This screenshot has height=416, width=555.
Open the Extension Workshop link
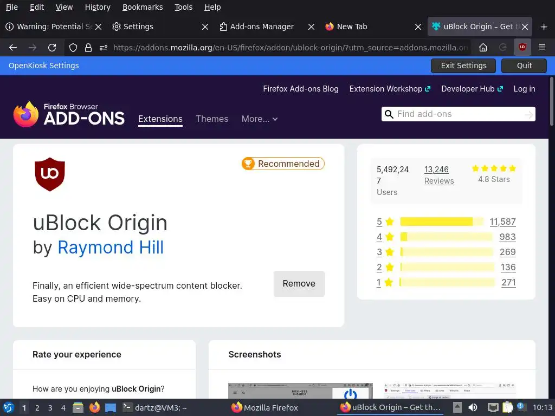pos(390,89)
